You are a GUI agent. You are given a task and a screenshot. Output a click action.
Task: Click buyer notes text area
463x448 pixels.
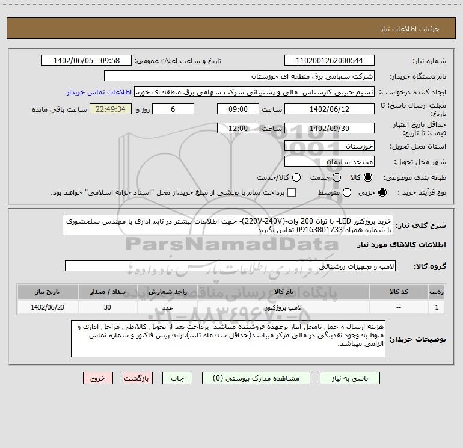(228, 339)
